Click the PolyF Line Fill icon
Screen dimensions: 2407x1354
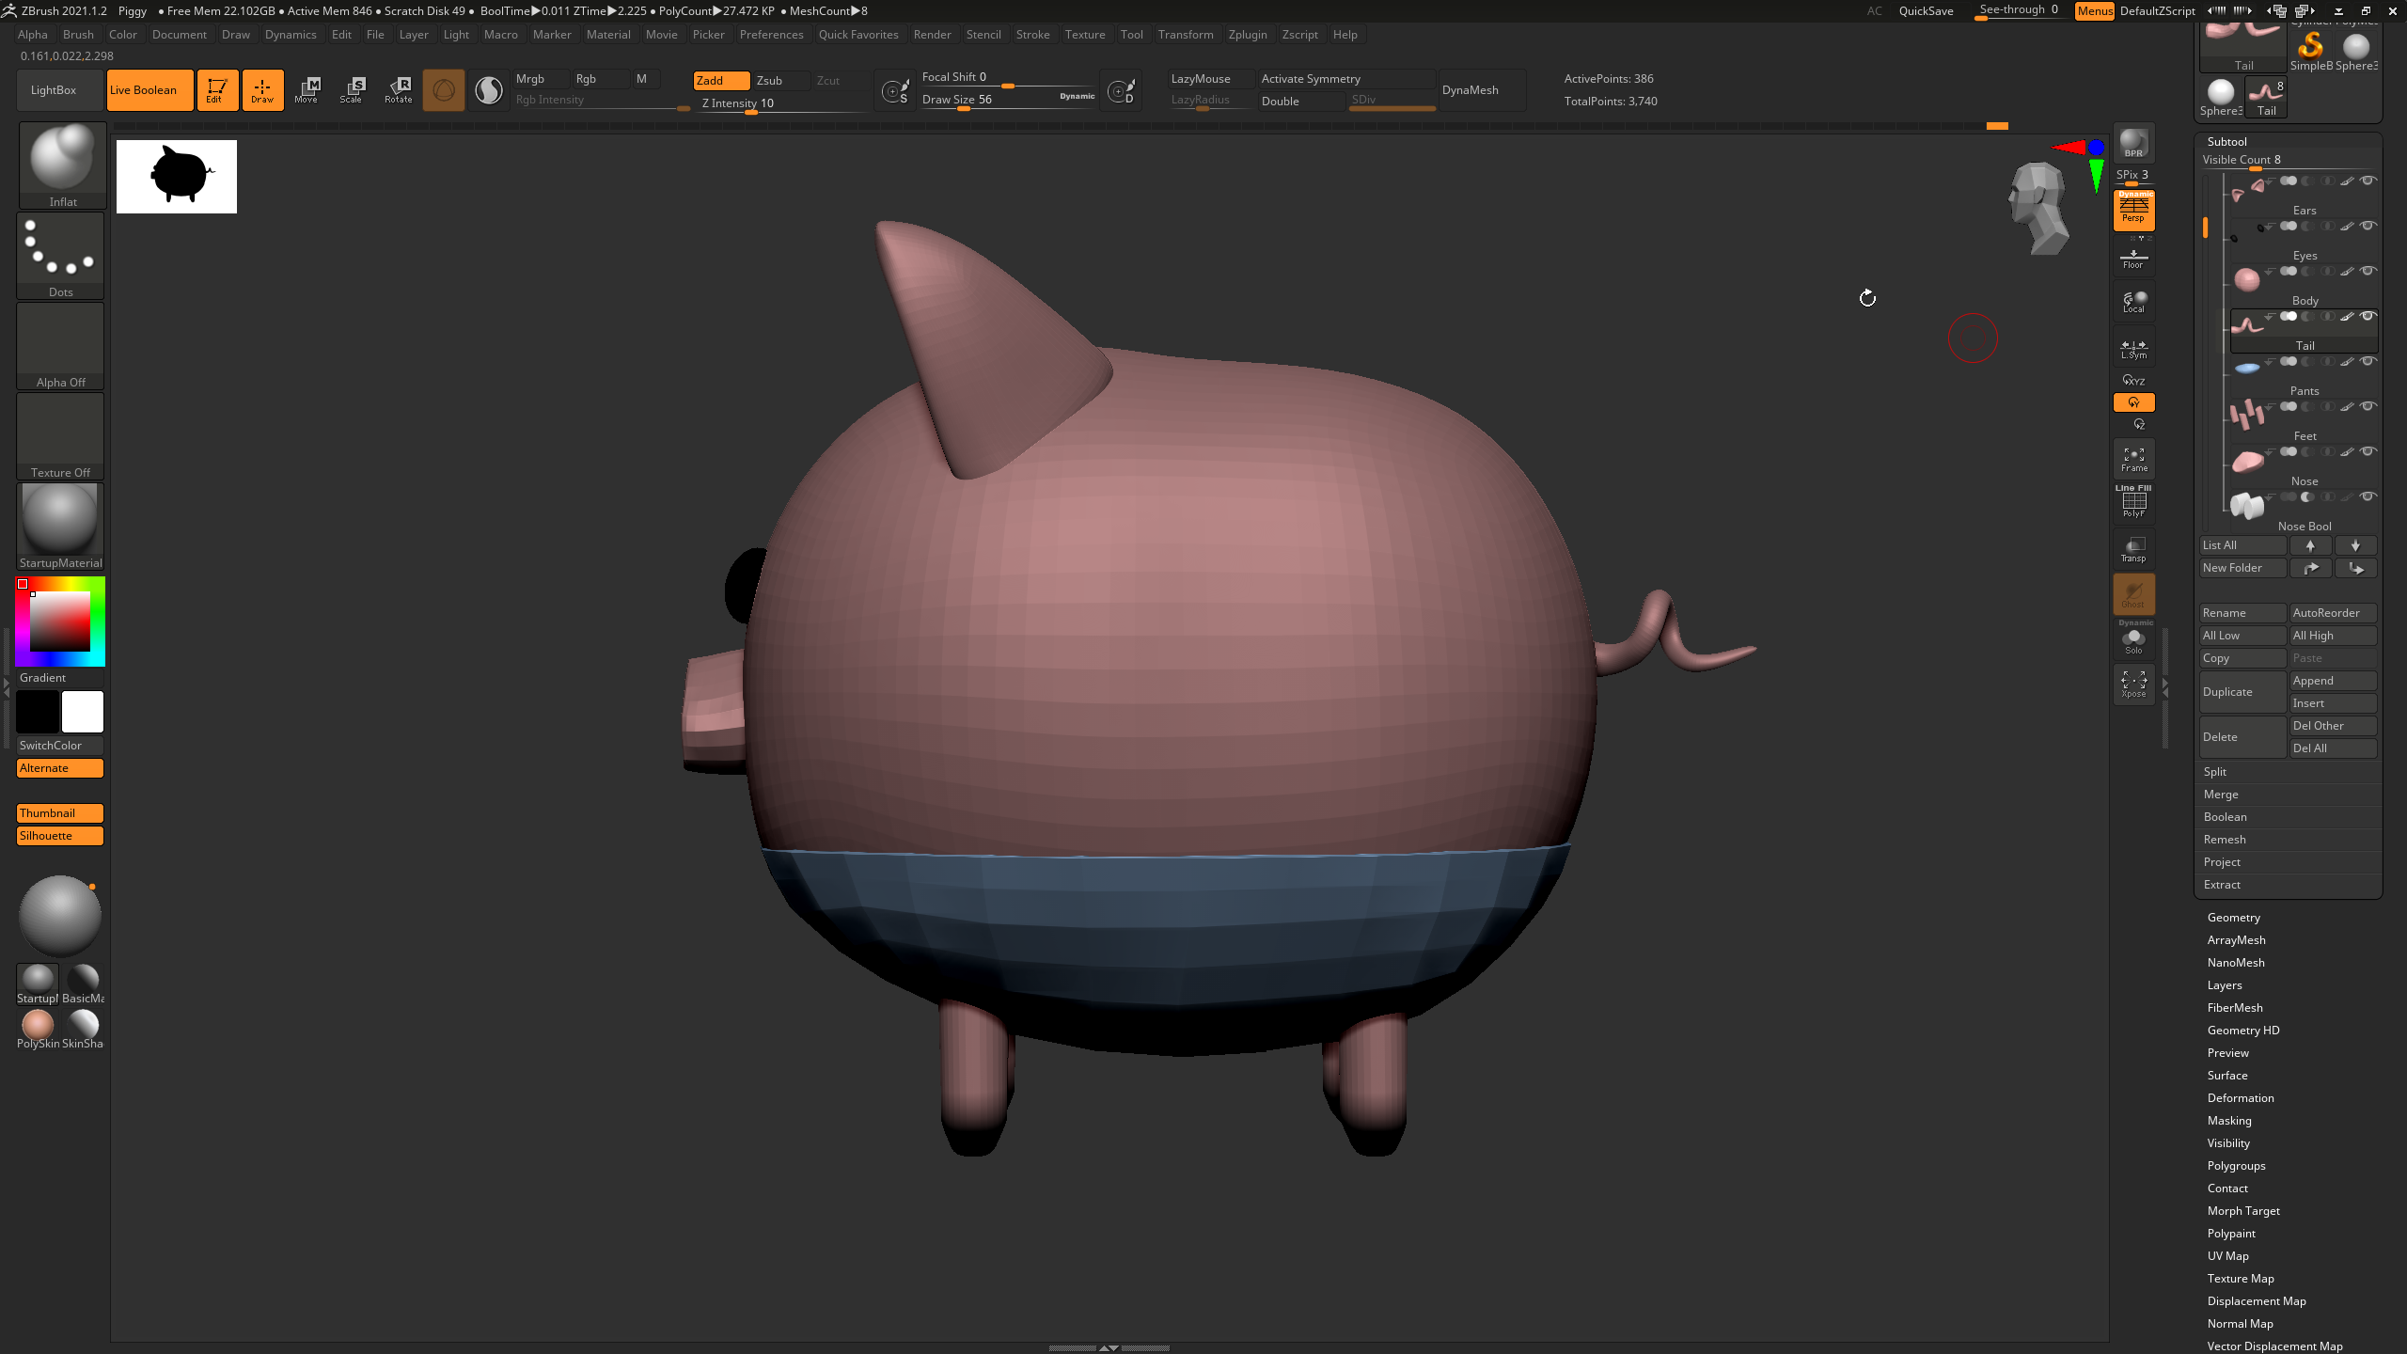pos(2133,502)
